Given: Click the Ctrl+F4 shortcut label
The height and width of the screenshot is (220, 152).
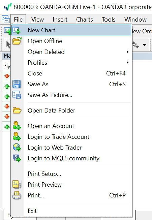Looking at the screenshot, I should pos(116,73).
